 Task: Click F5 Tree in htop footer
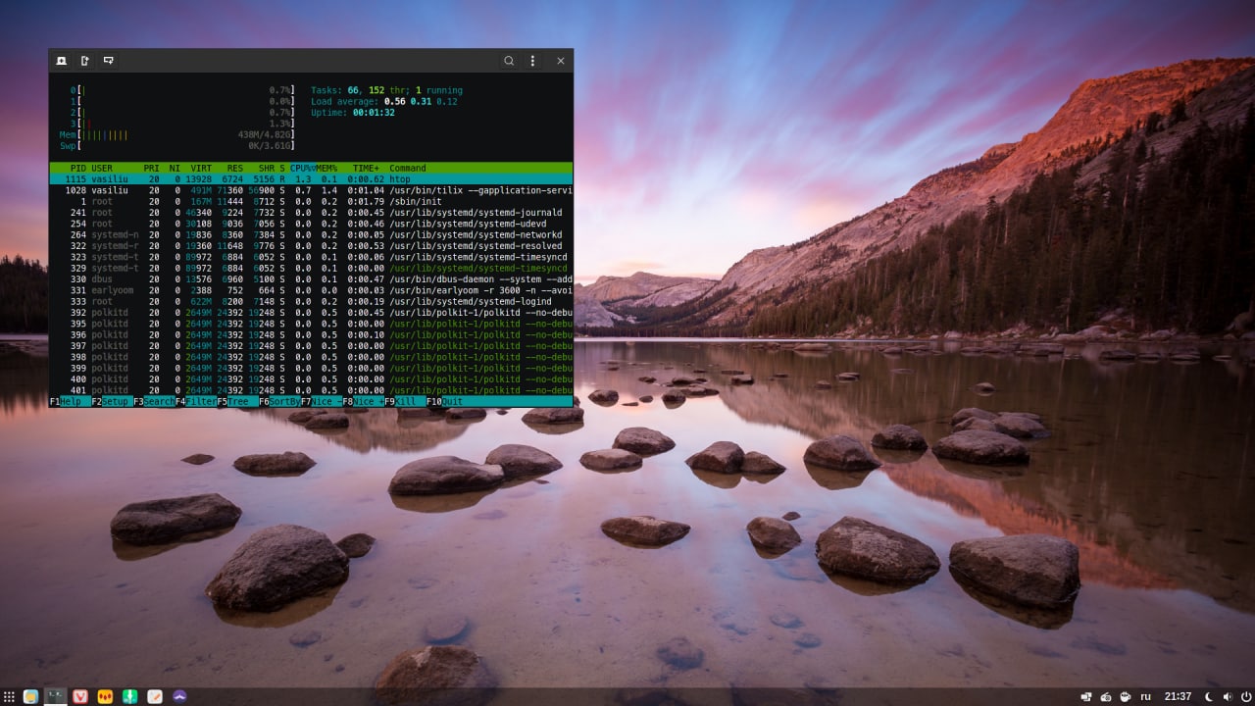[237, 401]
